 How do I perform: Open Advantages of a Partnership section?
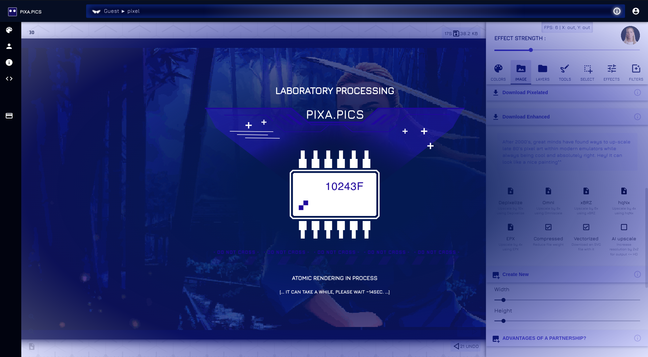544,338
